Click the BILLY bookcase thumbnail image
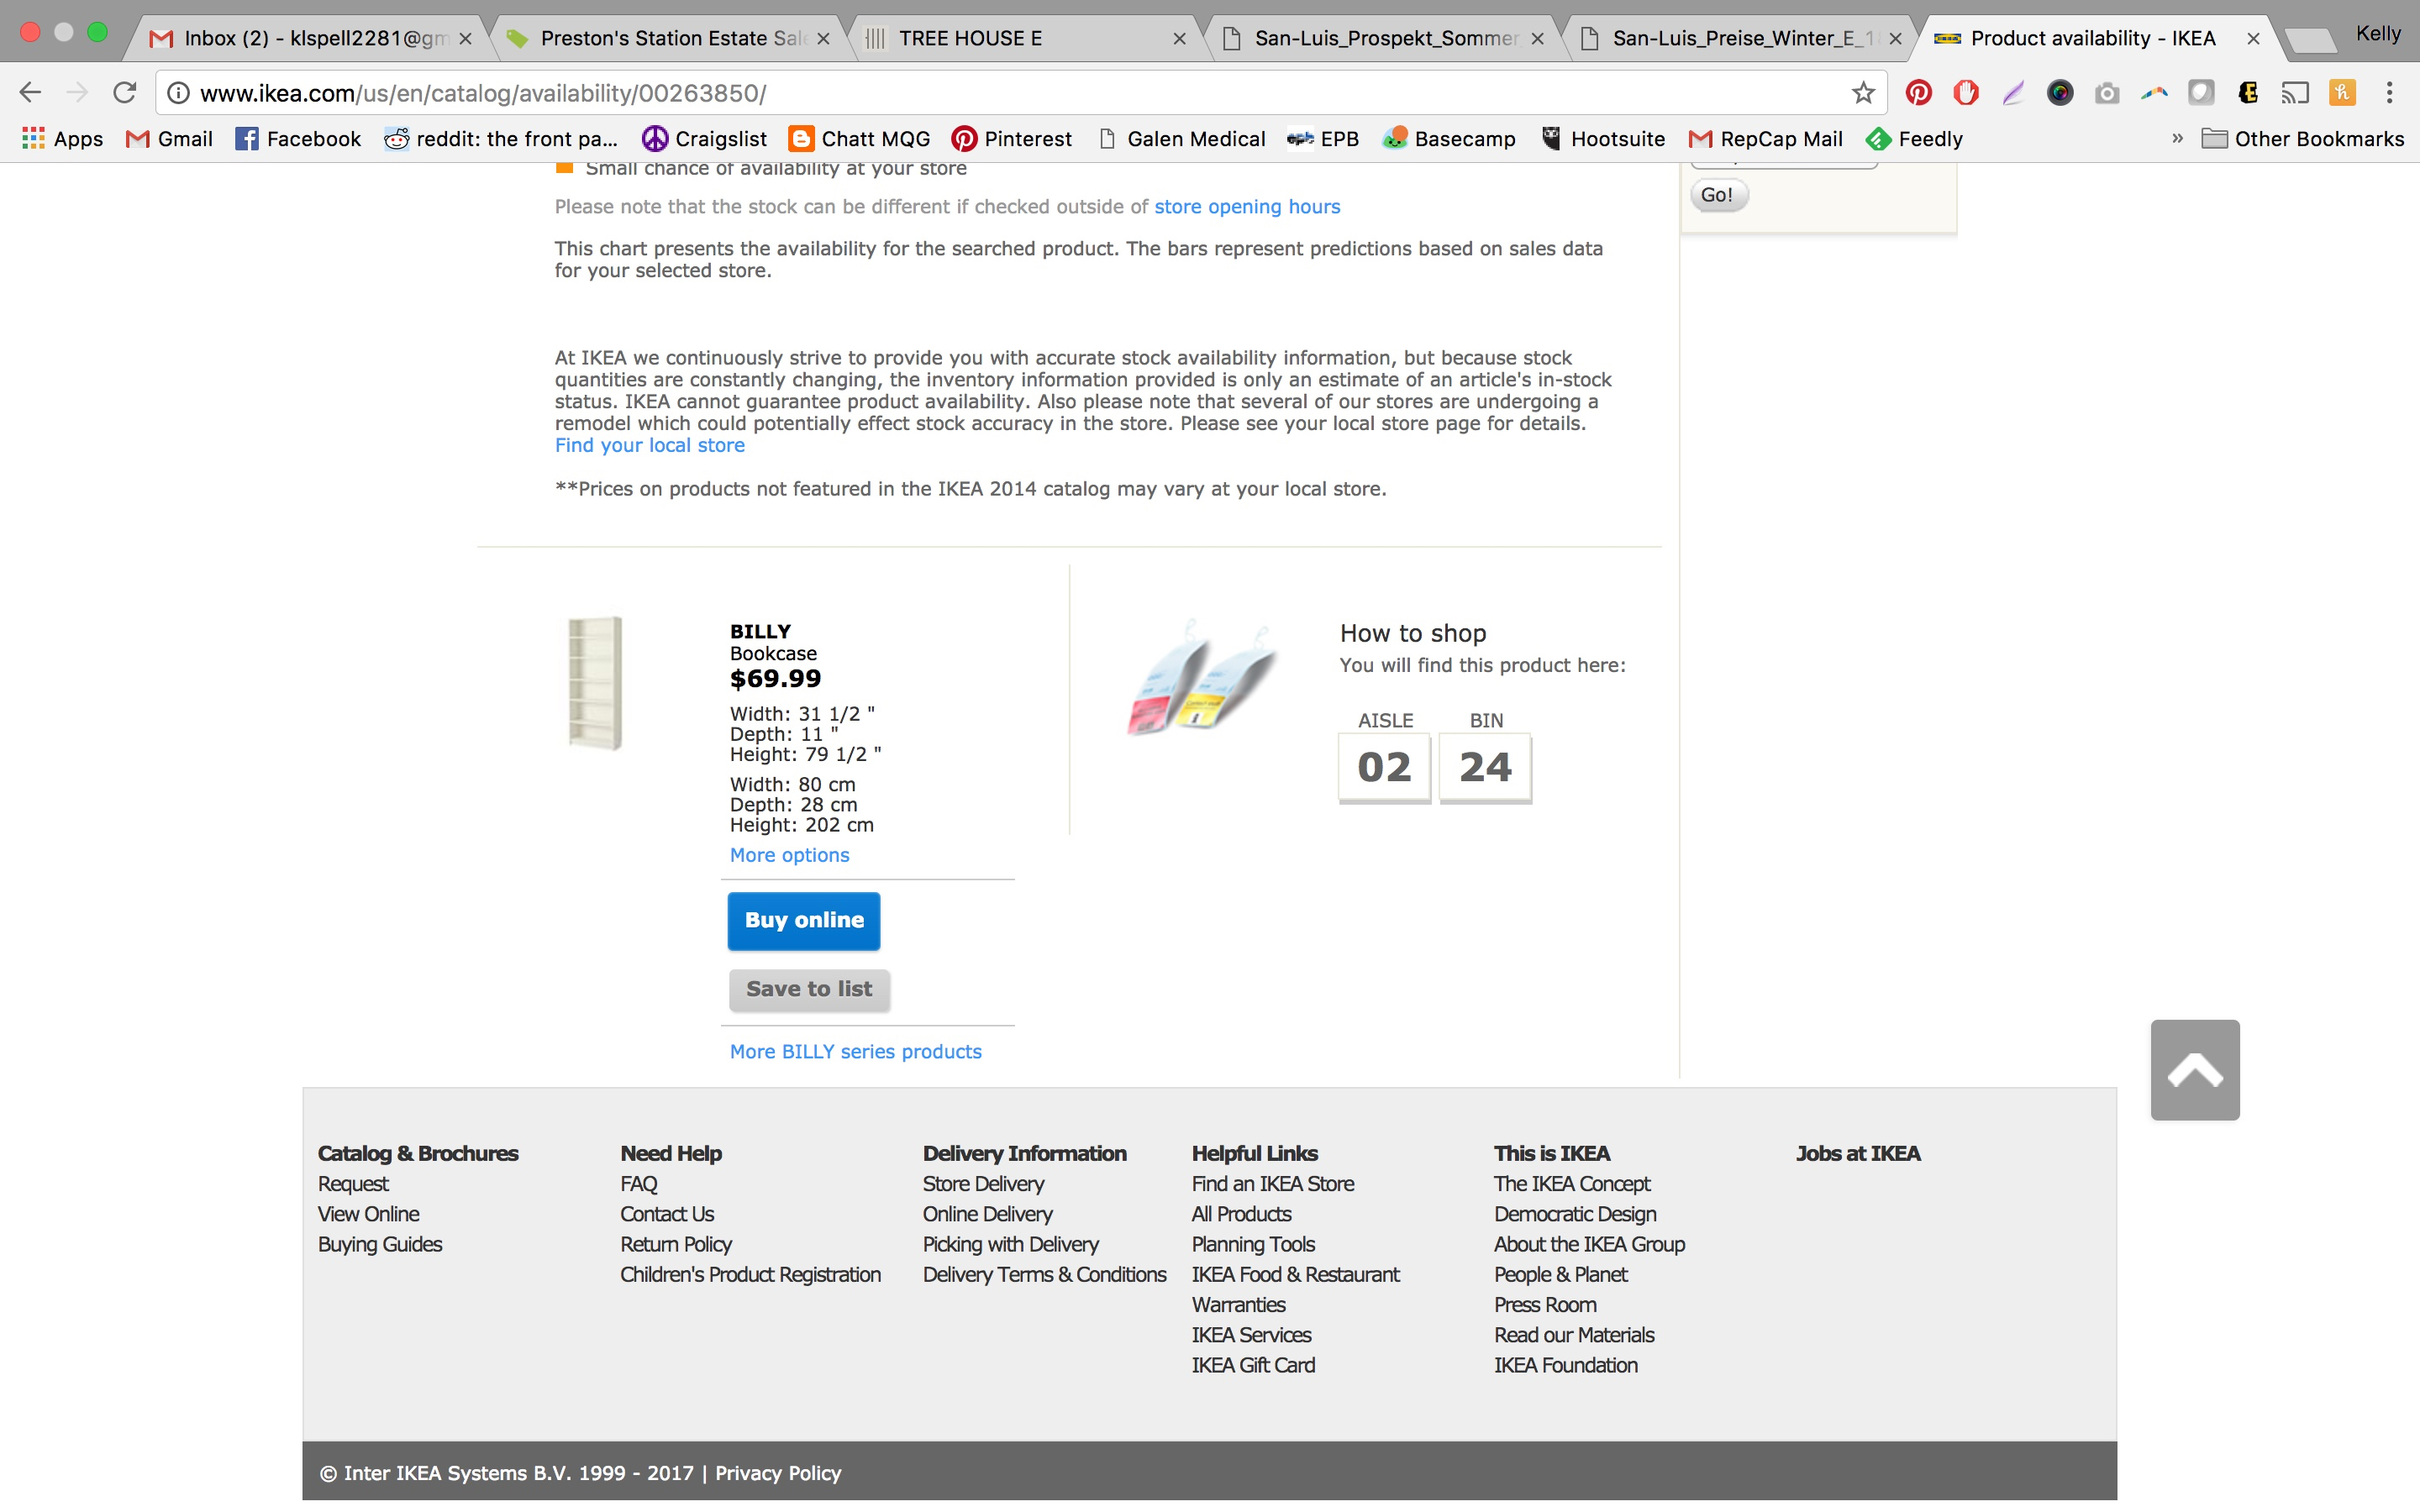 (595, 683)
